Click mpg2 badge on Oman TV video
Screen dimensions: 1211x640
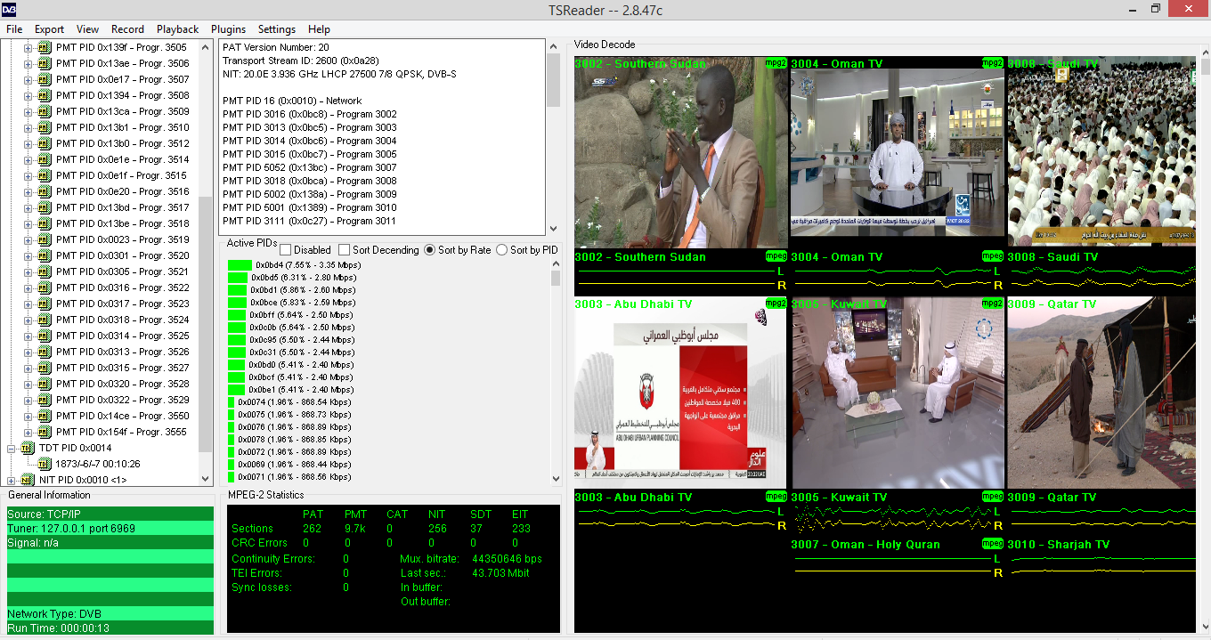pyautogui.click(x=993, y=64)
